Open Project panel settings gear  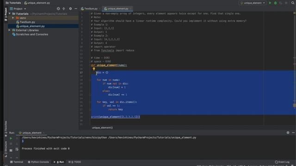70,9
